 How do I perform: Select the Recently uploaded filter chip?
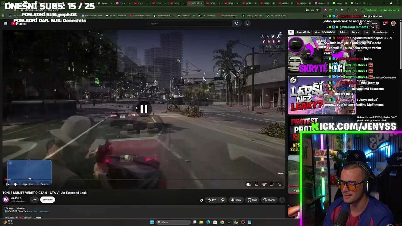(x=381, y=32)
